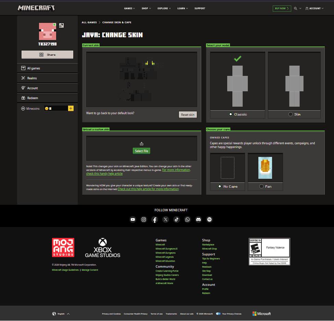
Task: Add Minecoins with the yellow plus button
Action: (x=71, y=108)
